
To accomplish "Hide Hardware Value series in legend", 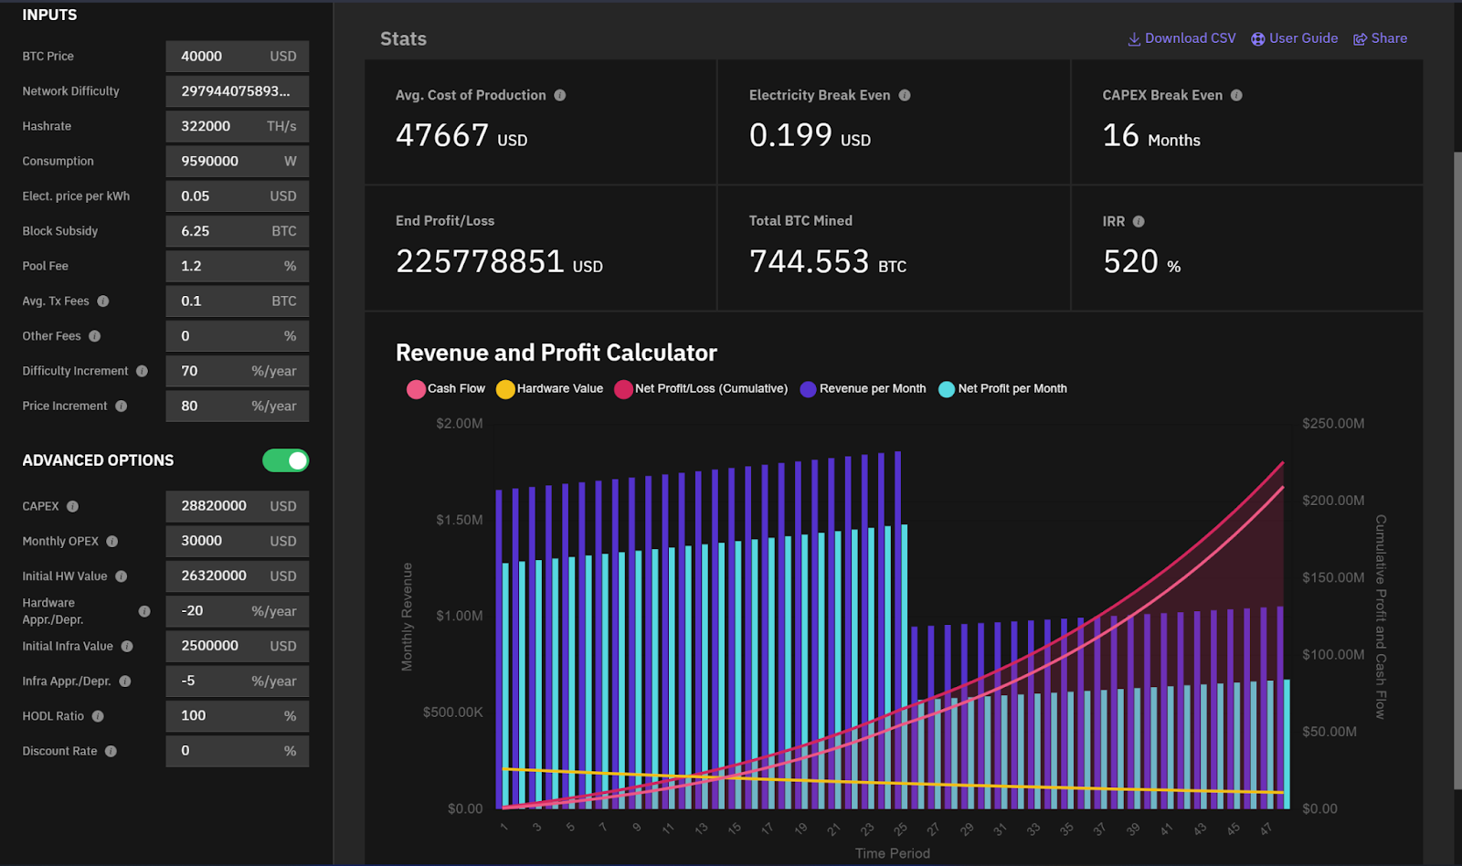I will point(550,389).
